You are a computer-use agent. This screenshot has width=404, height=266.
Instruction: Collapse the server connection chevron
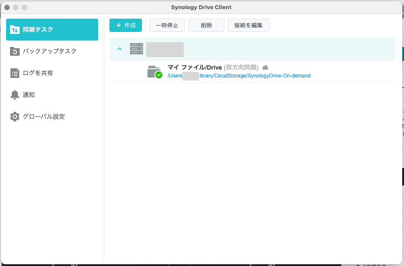pyautogui.click(x=119, y=49)
